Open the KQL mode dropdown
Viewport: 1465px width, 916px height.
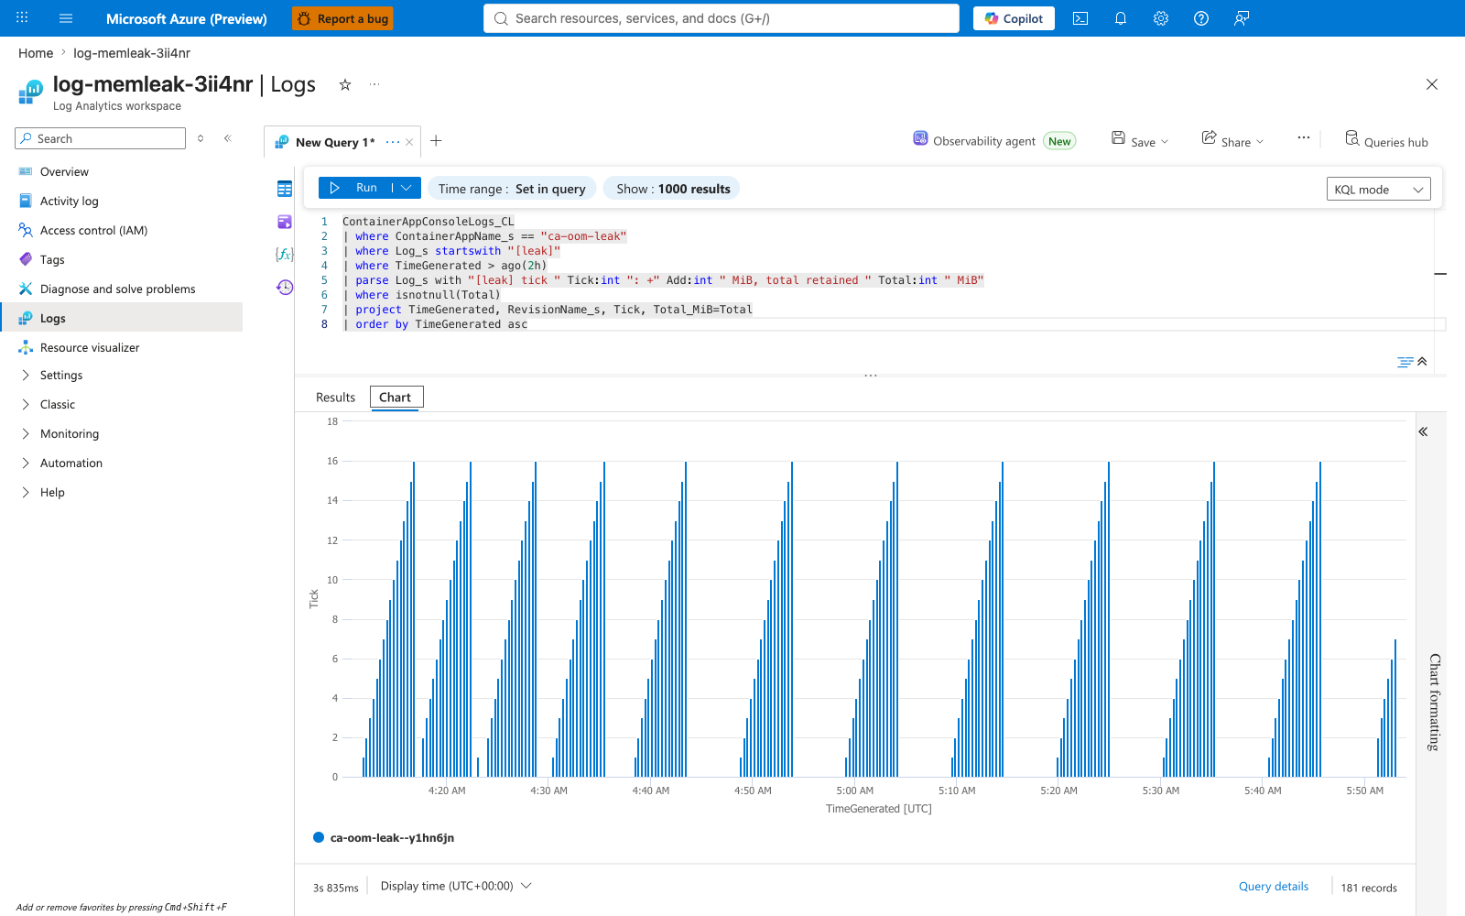[x=1378, y=190]
